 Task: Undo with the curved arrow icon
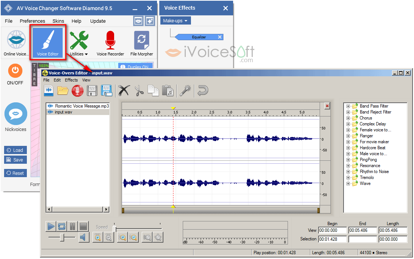coord(203,90)
